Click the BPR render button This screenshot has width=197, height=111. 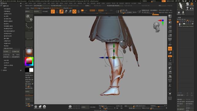(x=170, y=17)
